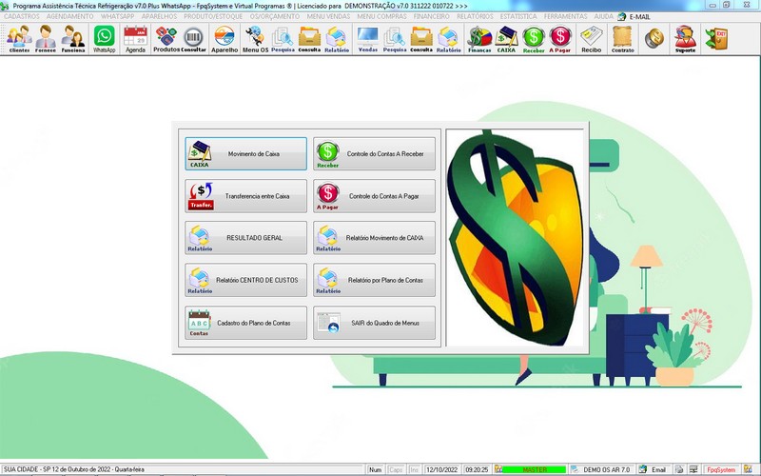Open the Agenda calendar icon

click(135, 39)
